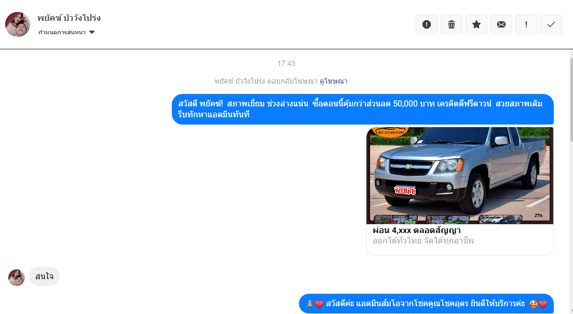Click ad title ผ่อน 4,xxx ตลอดสัญญา

pyautogui.click(x=417, y=230)
